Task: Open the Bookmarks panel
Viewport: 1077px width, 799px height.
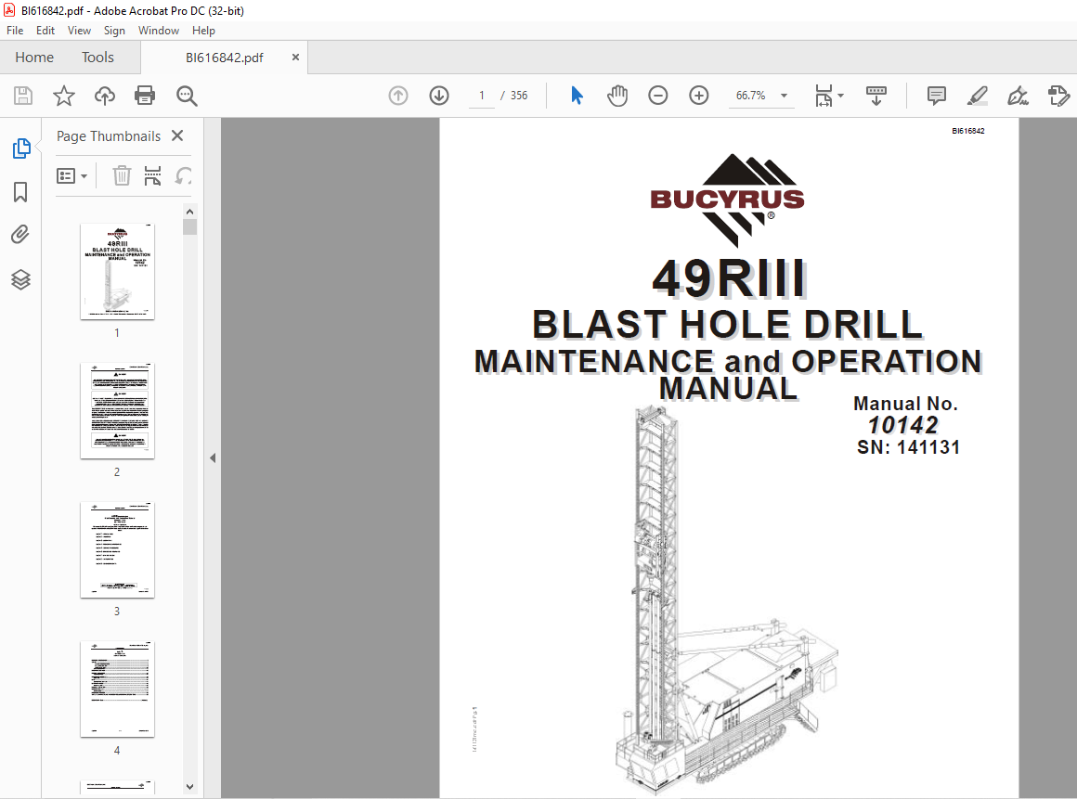Action: [20, 192]
